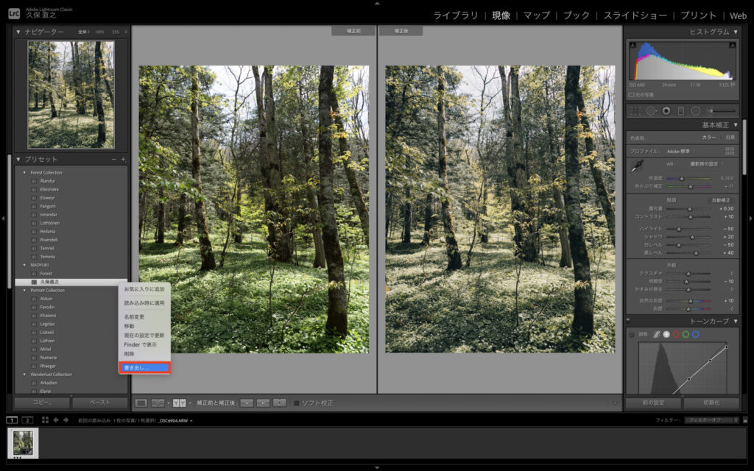The image size is (754, 471).
Task: Switch to the マップ module
Action: pos(536,15)
